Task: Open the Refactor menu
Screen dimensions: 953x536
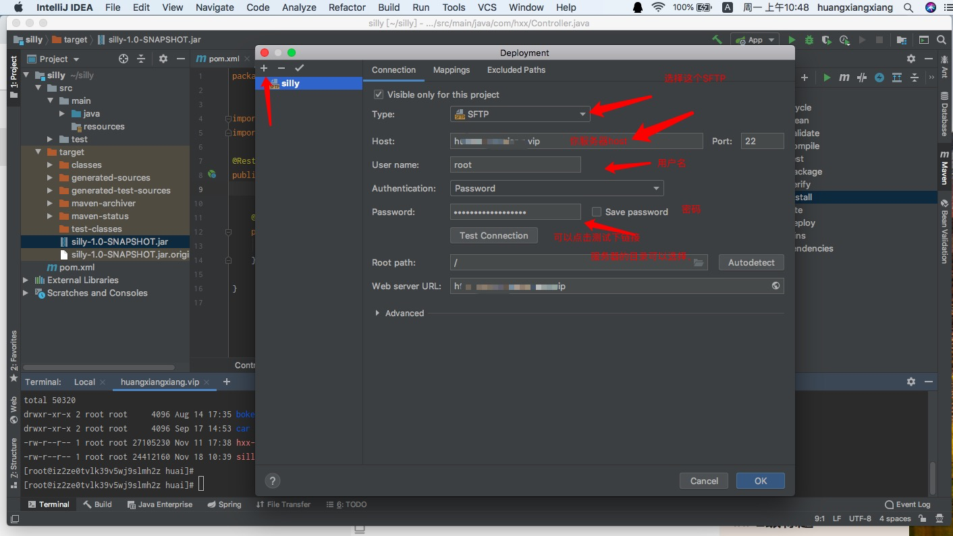Action: click(347, 7)
